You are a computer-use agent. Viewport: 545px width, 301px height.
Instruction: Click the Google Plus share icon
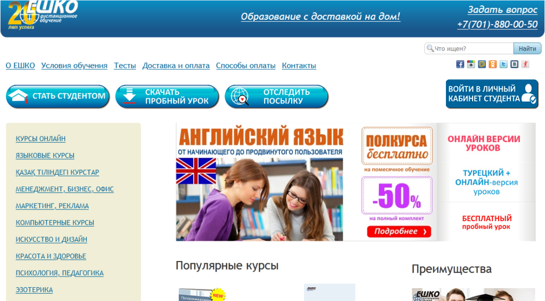470,64
